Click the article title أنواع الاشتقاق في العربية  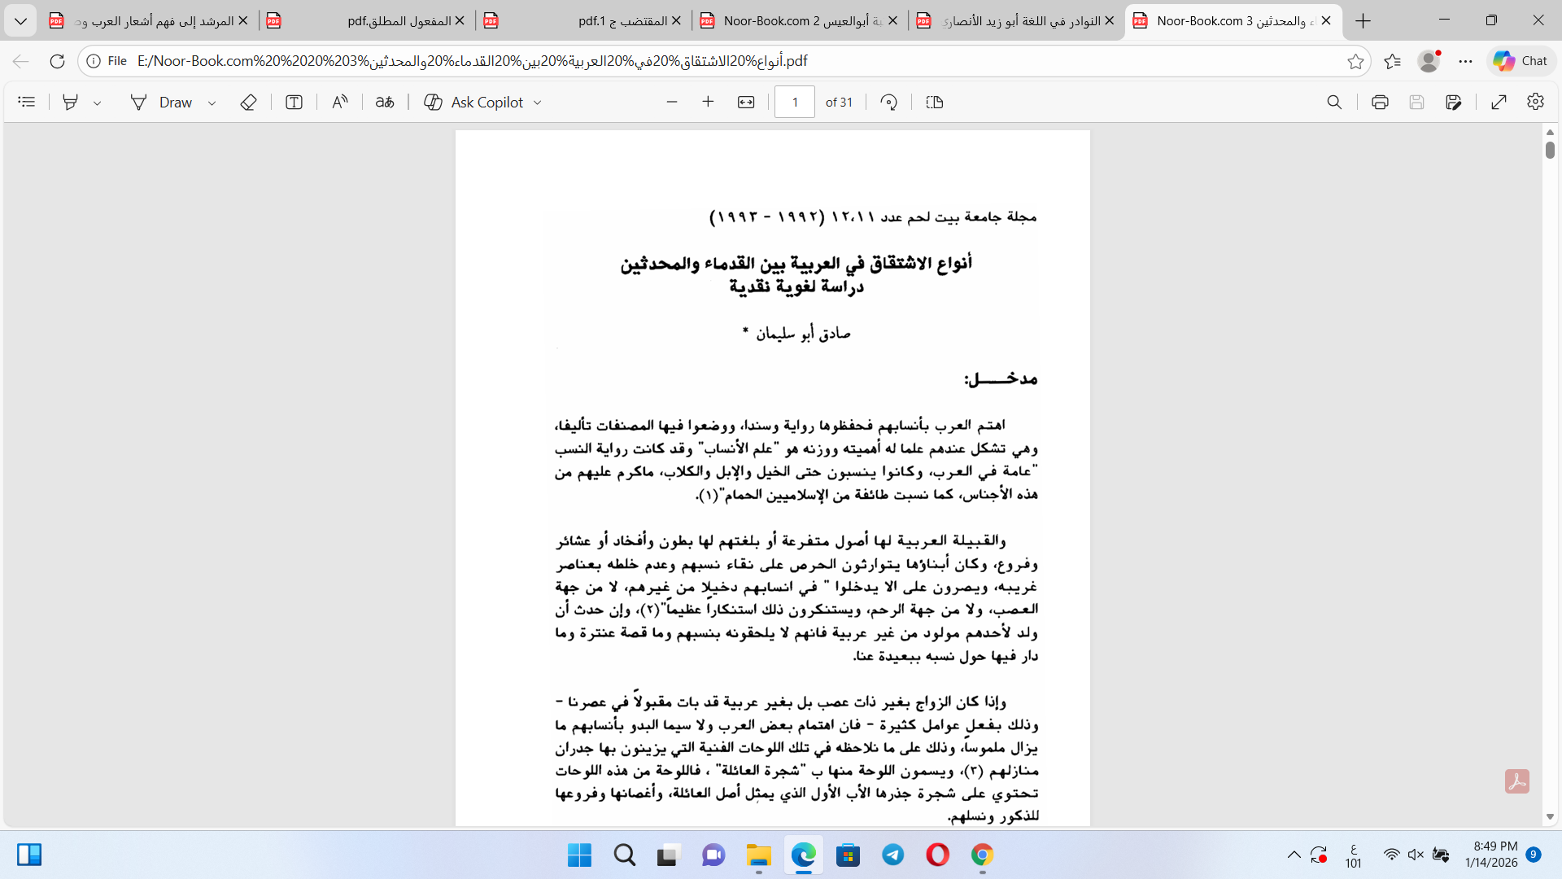[x=796, y=264]
